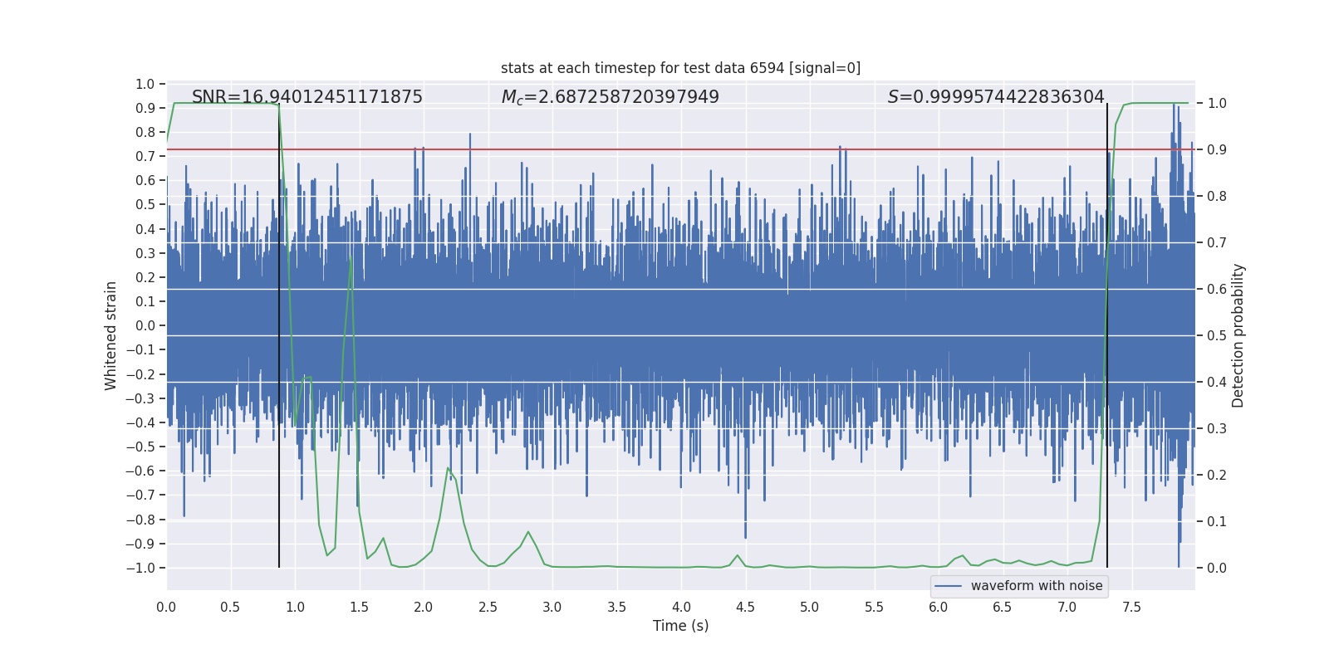Click the plot title mentioning test data 6594
Viewport: 1329px width, 664px height.
(x=680, y=68)
